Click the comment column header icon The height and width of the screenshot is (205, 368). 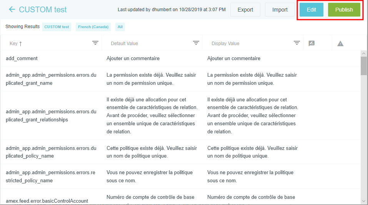point(312,44)
